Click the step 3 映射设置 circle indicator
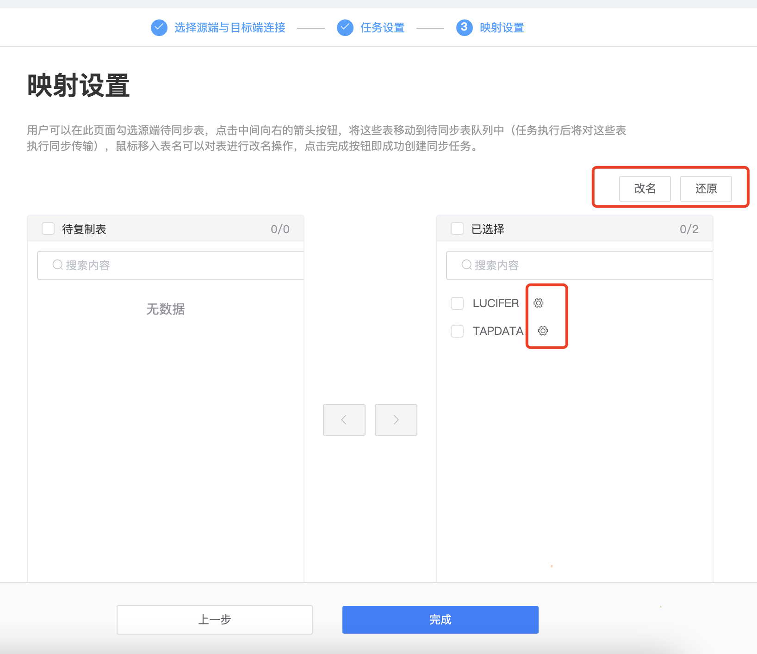Viewport: 757px width, 654px height. point(464,27)
